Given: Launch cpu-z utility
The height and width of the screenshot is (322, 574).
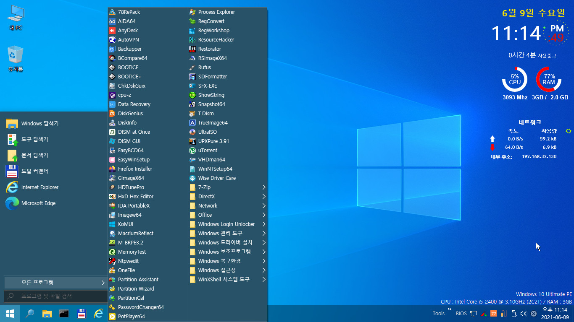Looking at the screenshot, I should point(147,95).
